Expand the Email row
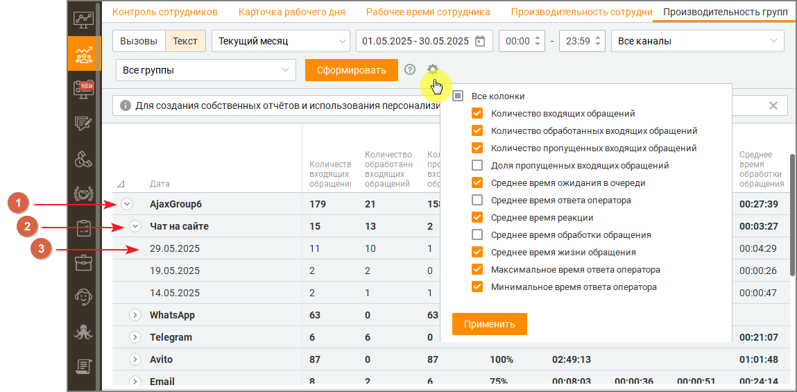 pos(135,382)
